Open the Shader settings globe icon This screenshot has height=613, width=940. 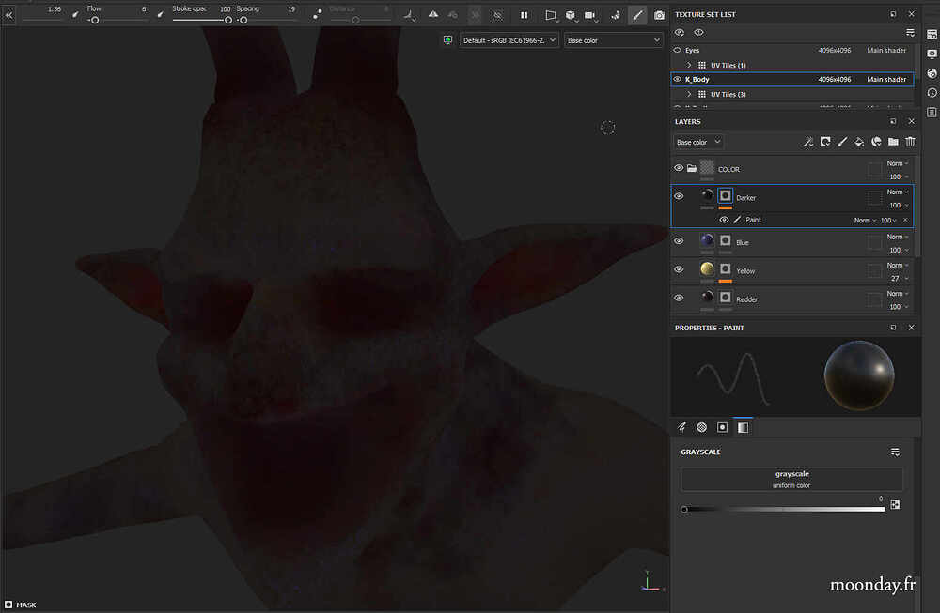[x=932, y=73]
